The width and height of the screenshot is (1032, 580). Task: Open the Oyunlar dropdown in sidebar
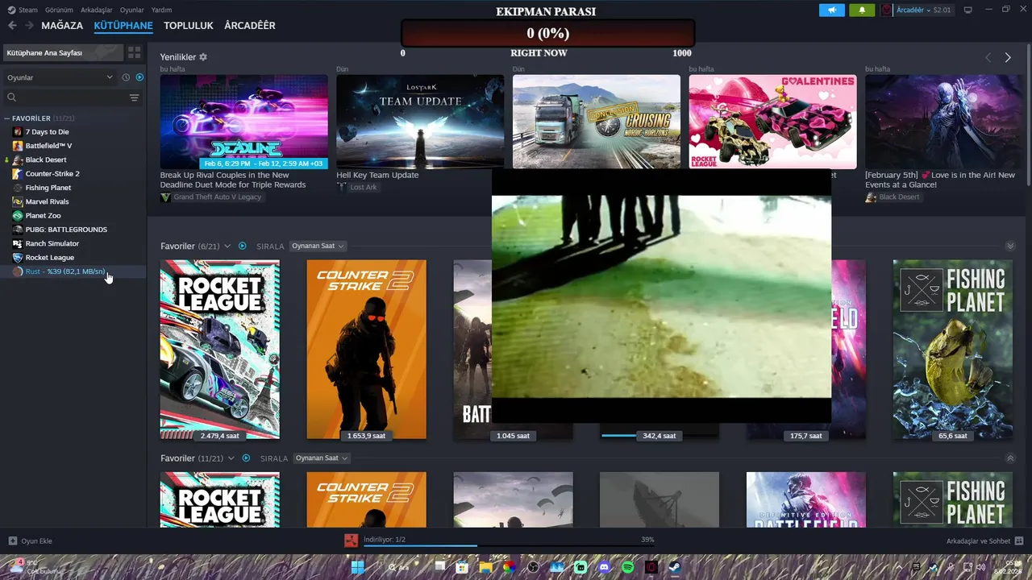60,77
